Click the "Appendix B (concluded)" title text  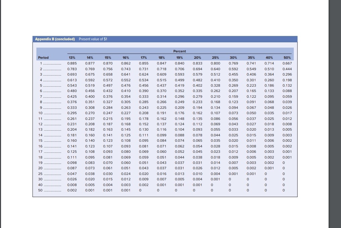[55, 39]
